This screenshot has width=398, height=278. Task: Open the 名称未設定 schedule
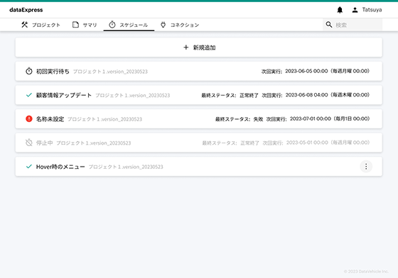pos(199,118)
